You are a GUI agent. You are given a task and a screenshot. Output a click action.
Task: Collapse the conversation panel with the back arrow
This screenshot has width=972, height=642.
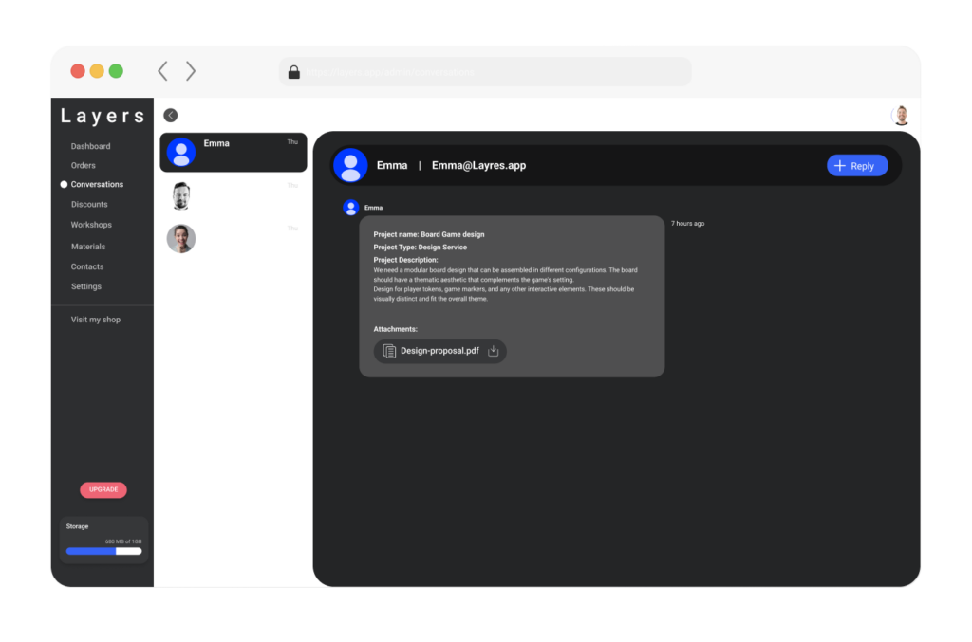click(x=170, y=115)
